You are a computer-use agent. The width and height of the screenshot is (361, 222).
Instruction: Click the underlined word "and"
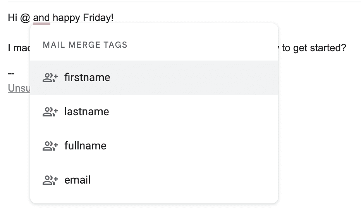click(41, 18)
